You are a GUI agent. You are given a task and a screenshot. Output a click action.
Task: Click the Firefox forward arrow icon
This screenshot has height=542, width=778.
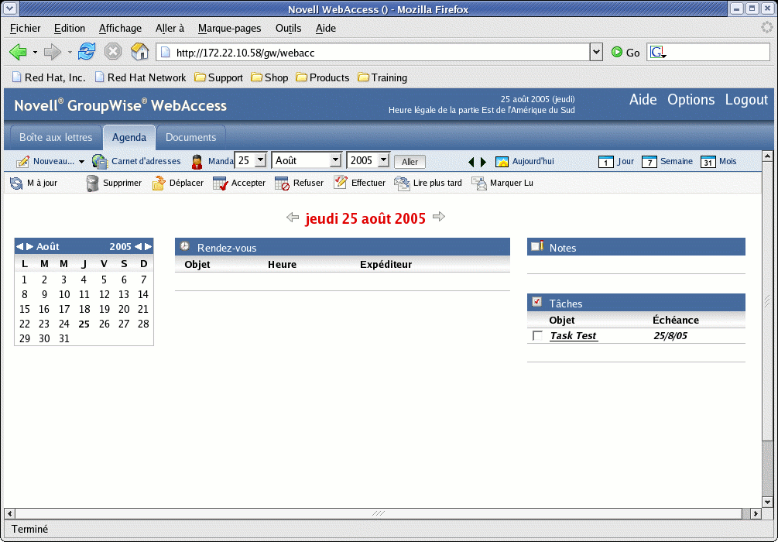(53, 52)
